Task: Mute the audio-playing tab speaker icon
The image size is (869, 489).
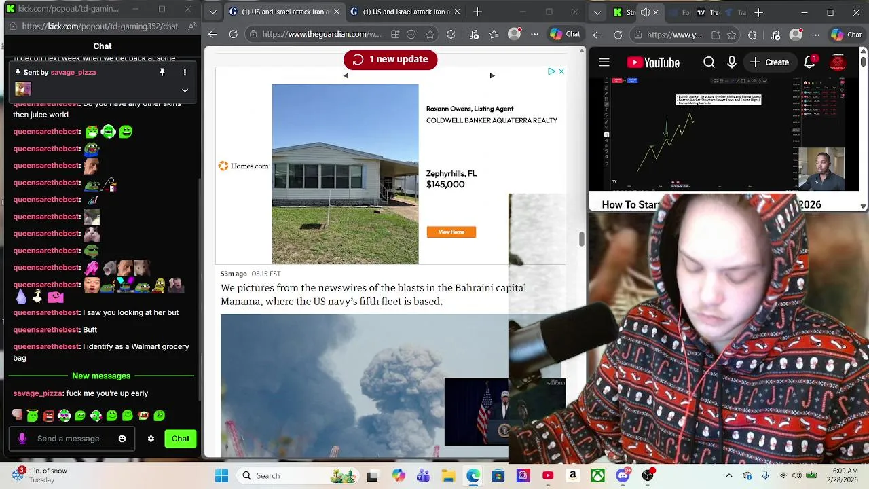Action: coord(644,12)
